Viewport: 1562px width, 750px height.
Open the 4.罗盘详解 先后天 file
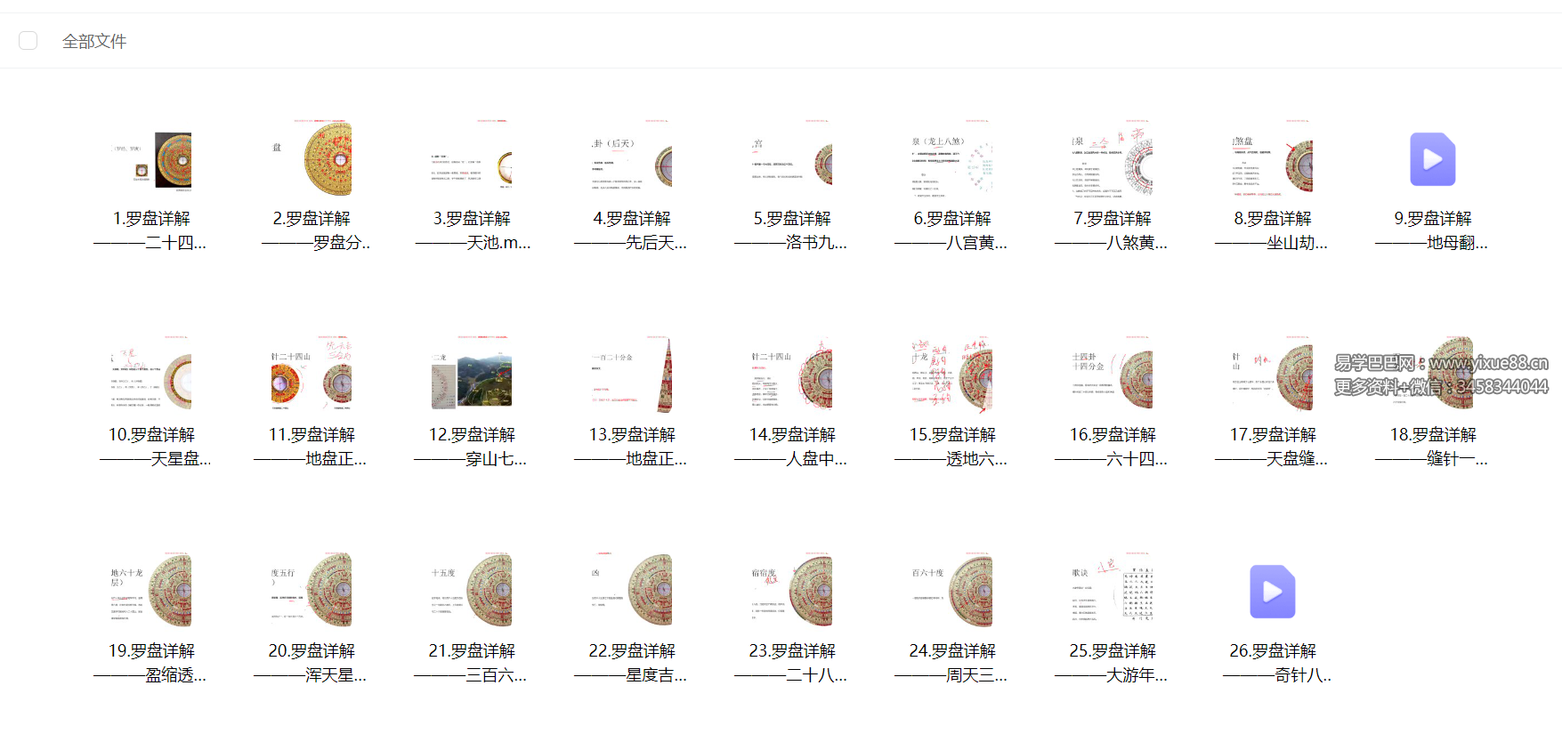point(632,160)
